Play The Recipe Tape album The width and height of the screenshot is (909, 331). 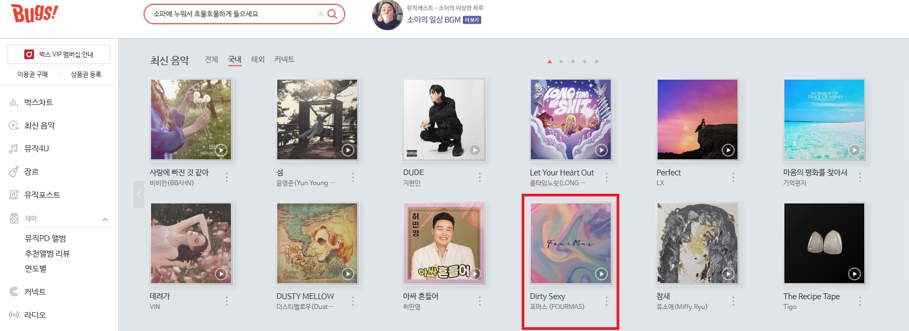coord(854,274)
